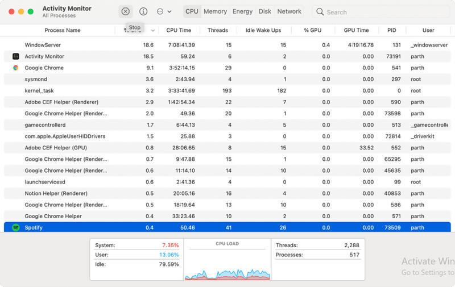The height and width of the screenshot is (287, 455).
Task: Click the _driverkit user cell
Action: click(423, 136)
